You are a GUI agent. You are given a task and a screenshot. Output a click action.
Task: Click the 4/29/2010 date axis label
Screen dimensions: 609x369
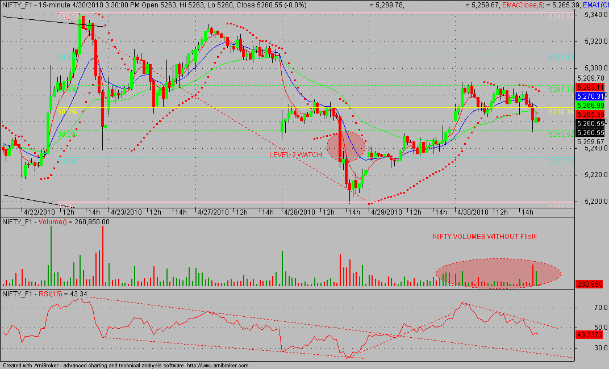pos(386,212)
